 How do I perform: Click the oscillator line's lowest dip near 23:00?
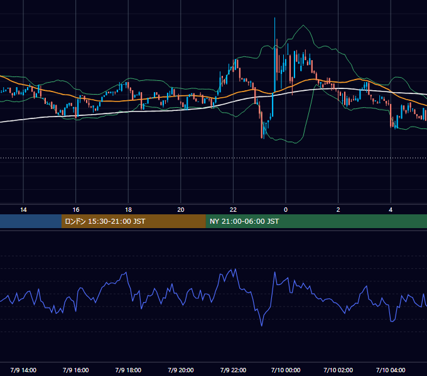[x=262, y=325]
